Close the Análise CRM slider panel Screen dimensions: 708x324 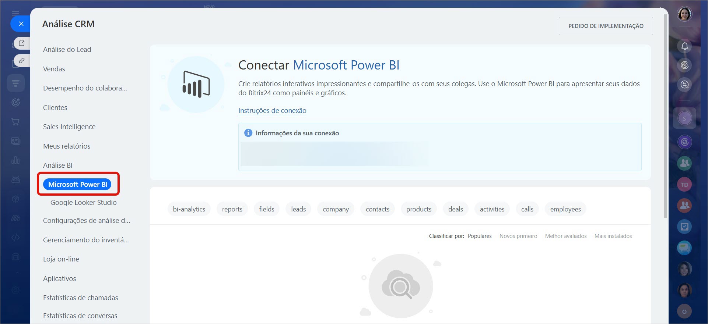[x=21, y=24]
